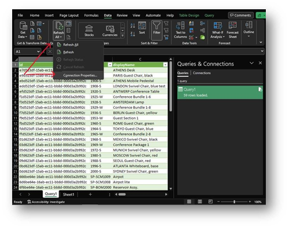Click the select-all corner of the grid
Screen dimensions: 289x227
(16, 60)
